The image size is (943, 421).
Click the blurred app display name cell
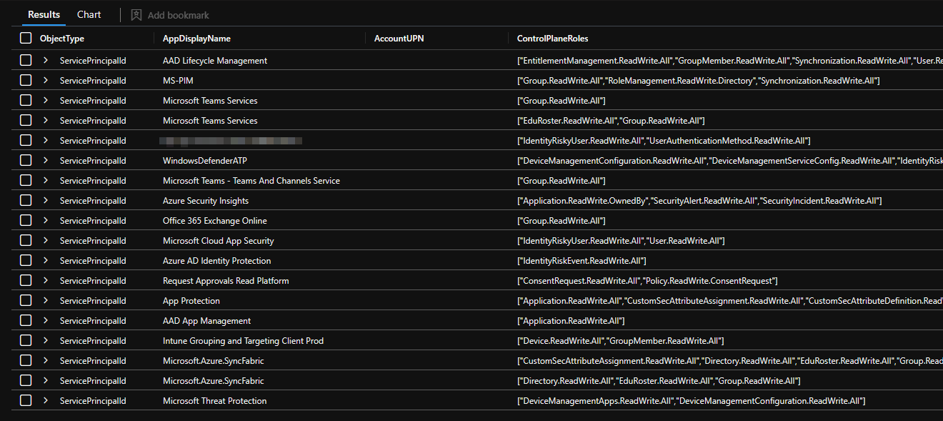pyautogui.click(x=230, y=141)
